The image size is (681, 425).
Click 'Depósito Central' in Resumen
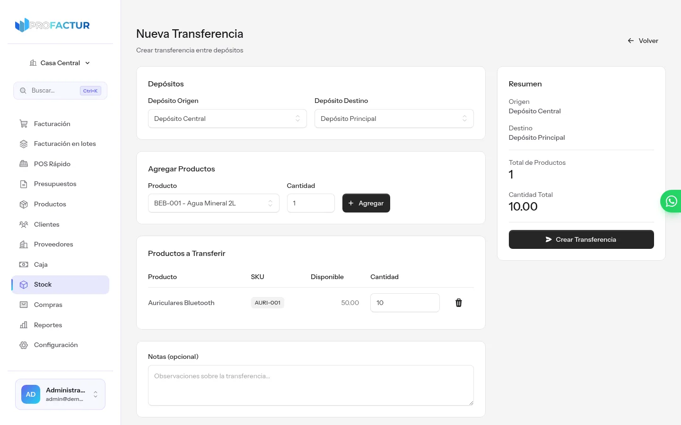click(535, 111)
